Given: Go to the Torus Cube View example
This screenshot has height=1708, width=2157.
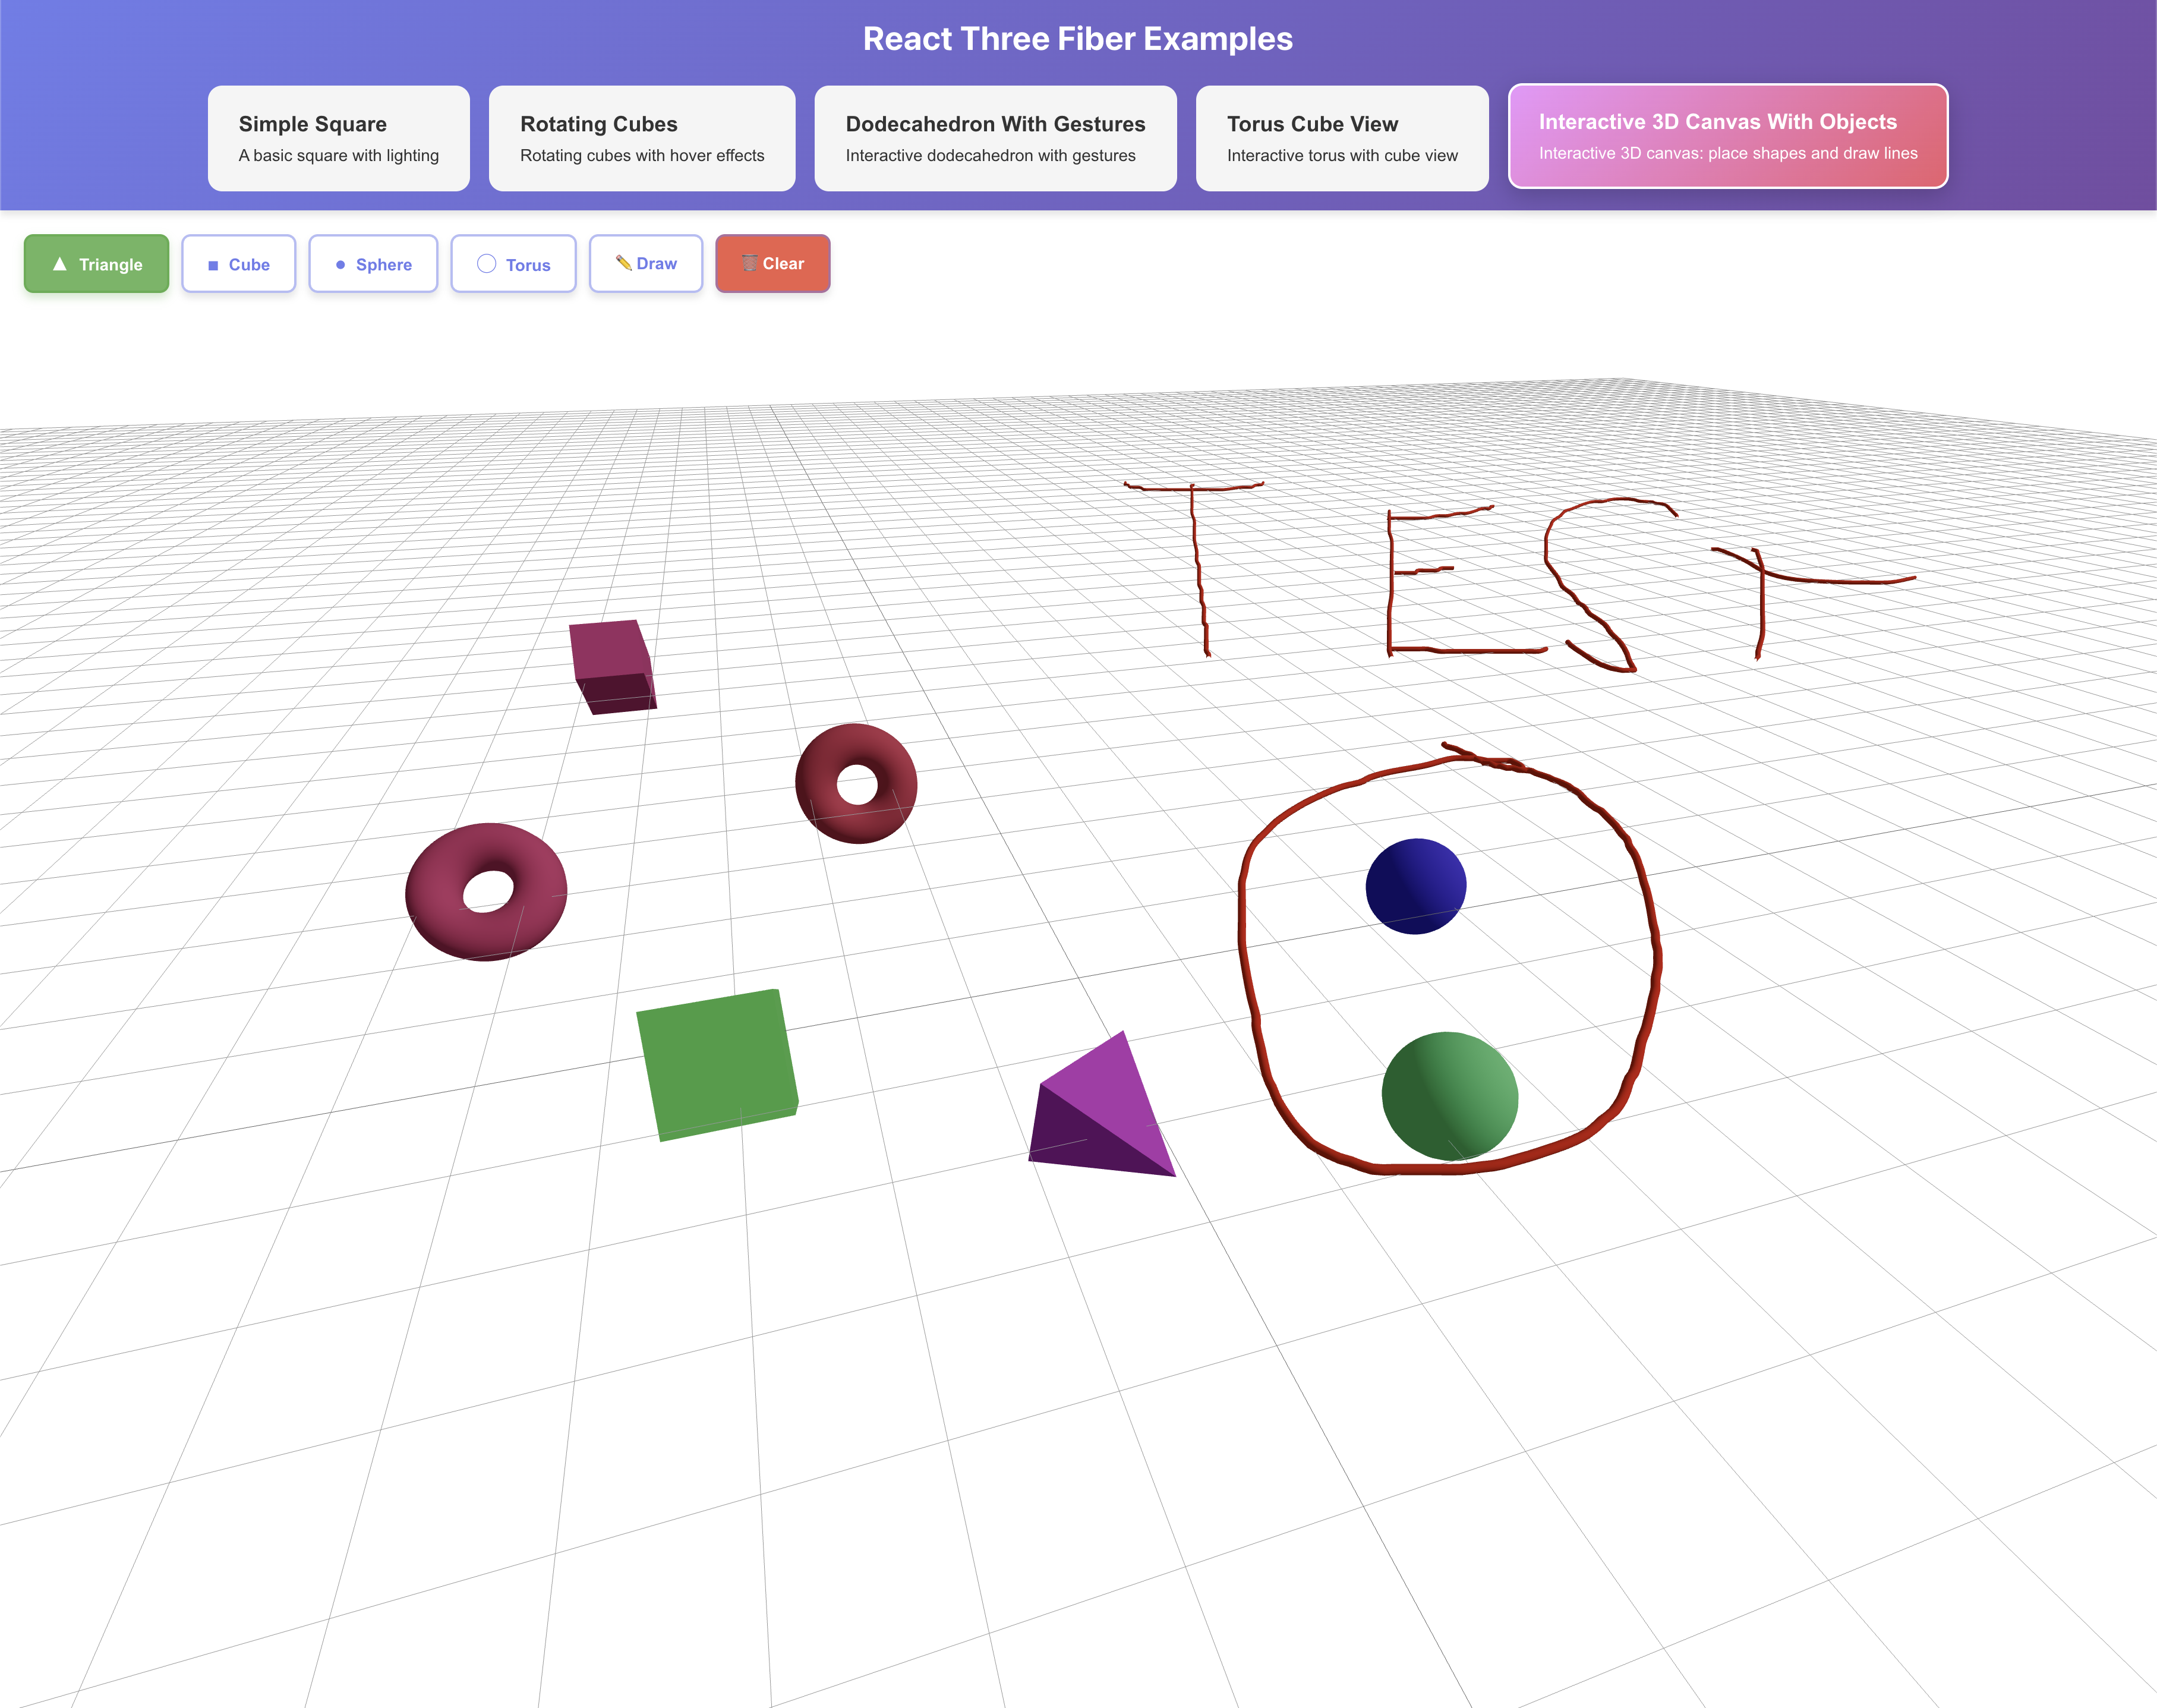Looking at the screenshot, I should click(1341, 138).
